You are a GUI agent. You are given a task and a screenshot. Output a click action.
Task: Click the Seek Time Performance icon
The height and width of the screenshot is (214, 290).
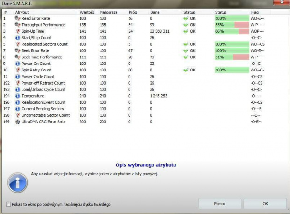(18, 57)
